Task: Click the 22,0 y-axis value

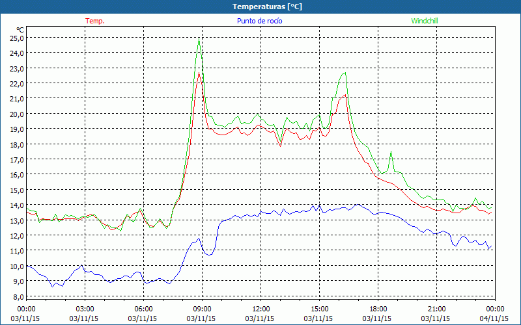Action: point(17,84)
